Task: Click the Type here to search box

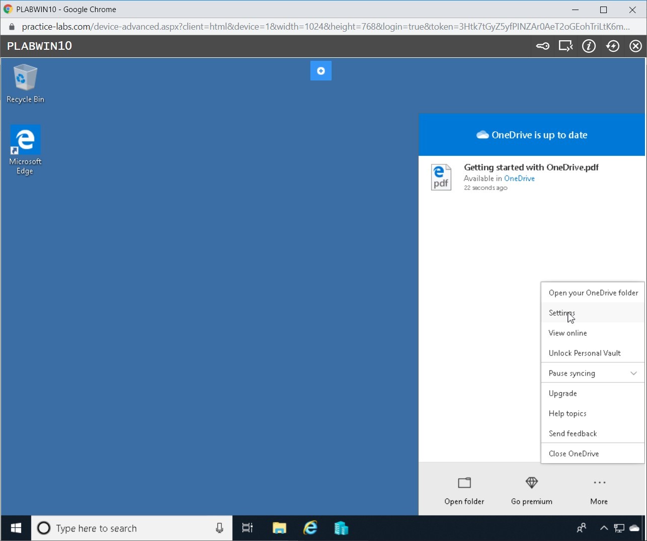Action: click(x=132, y=528)
